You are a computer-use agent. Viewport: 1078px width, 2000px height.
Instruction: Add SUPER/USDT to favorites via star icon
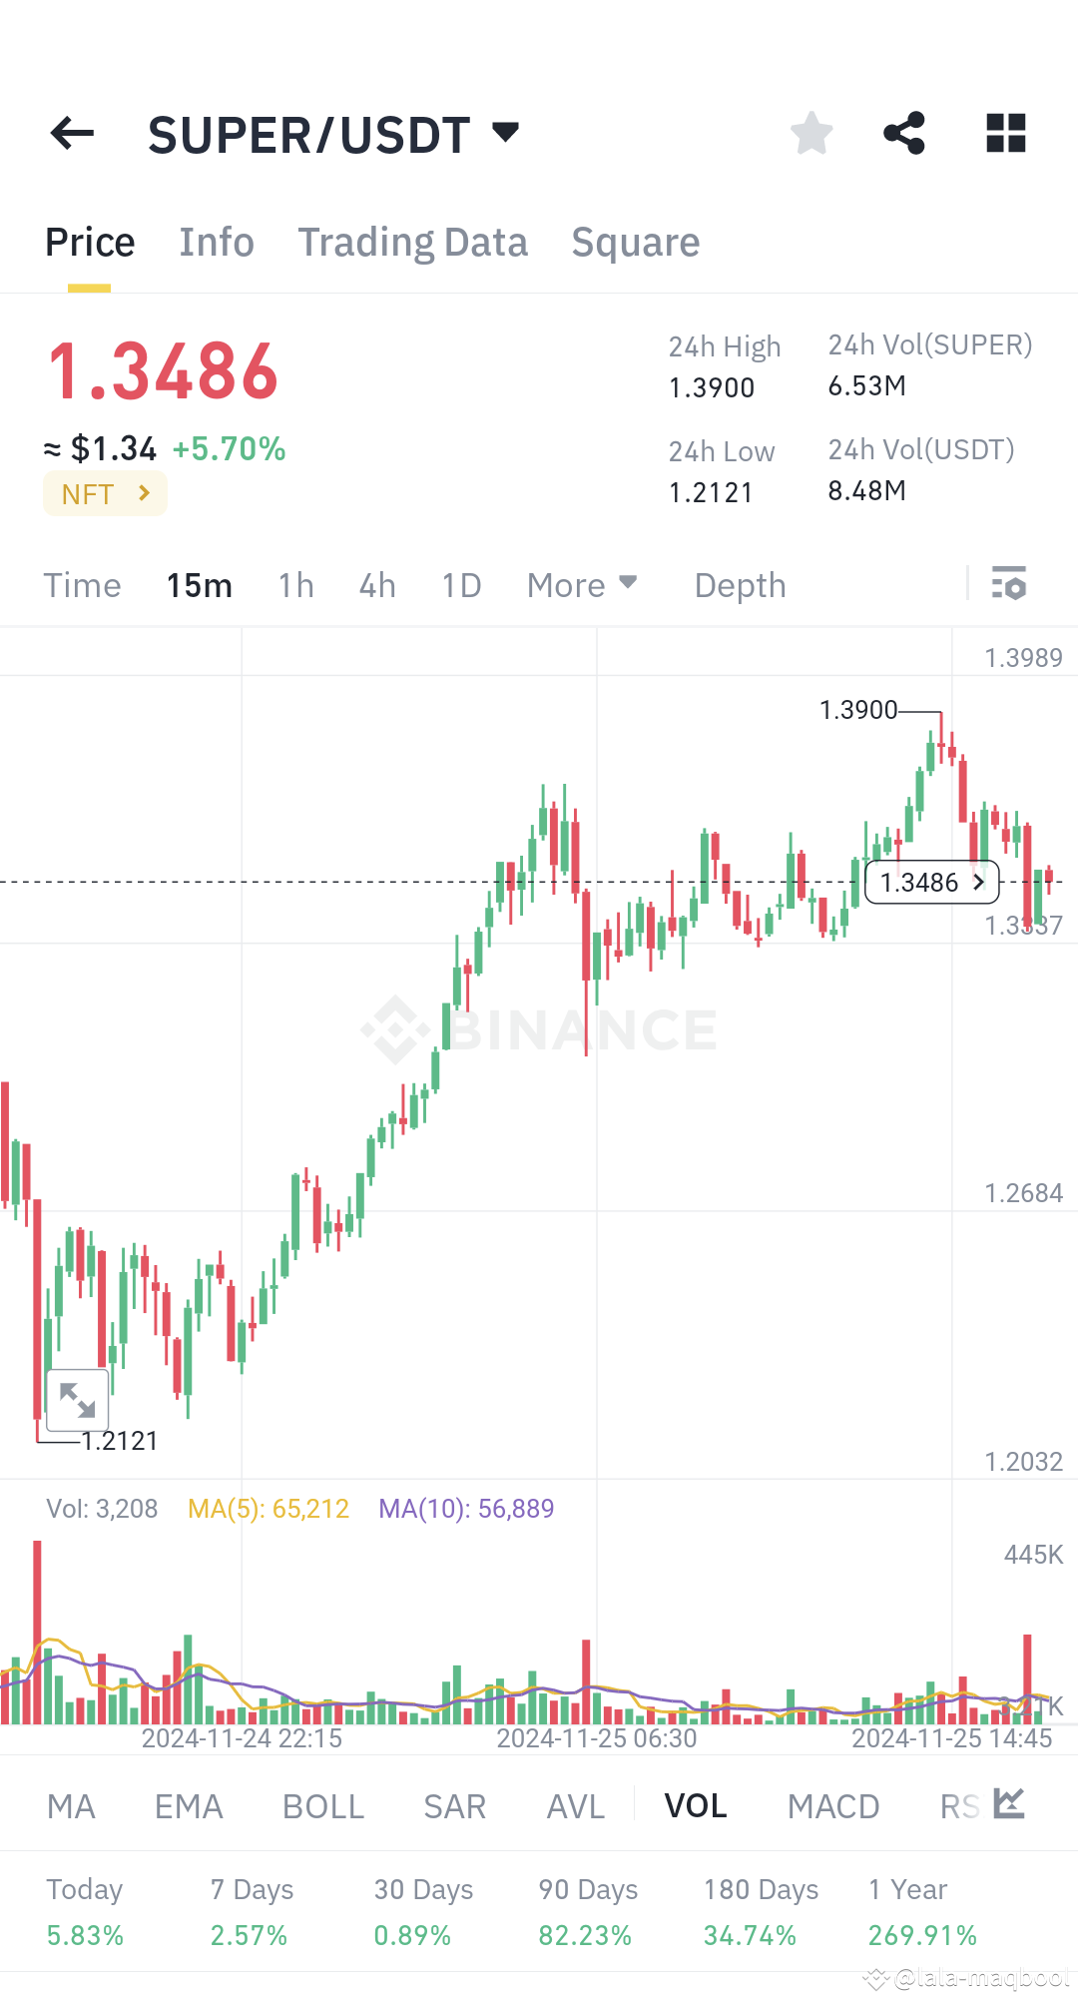(x=810, y=133)
